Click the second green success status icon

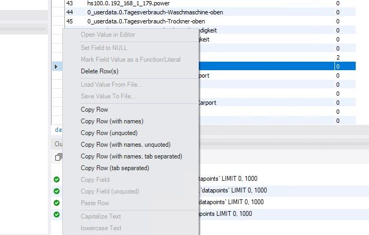pyautogui.click(x=56, y=190)
